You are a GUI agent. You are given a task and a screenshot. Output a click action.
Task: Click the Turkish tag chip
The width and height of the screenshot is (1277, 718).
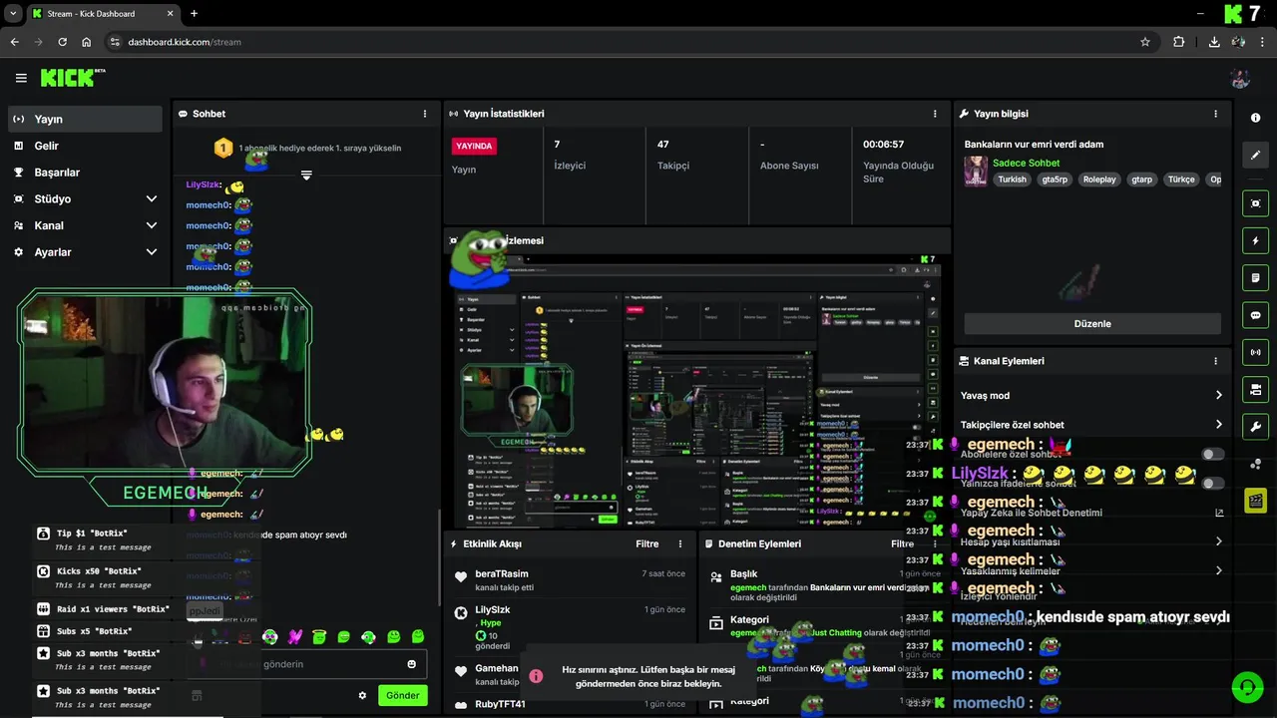(x=1012, y=179)
